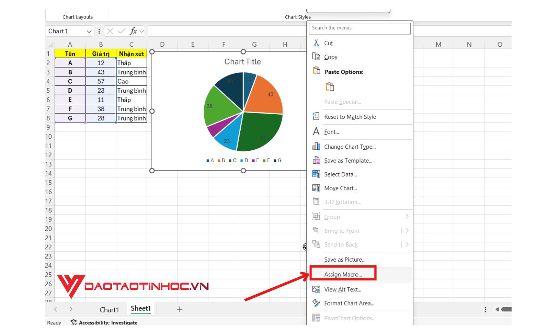This screenshot has width=557, height=334.
Task: Click the formula bar options dots
Action: coord(99,31)
